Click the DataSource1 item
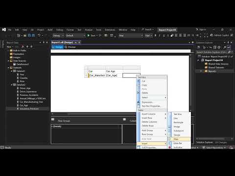The image size is (235, 176). [23, 64]
